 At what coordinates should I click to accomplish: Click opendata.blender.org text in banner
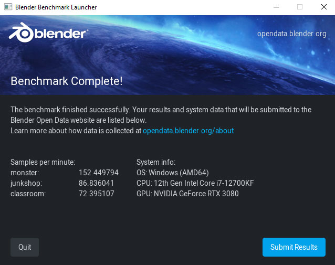click(x=291, y=34)
